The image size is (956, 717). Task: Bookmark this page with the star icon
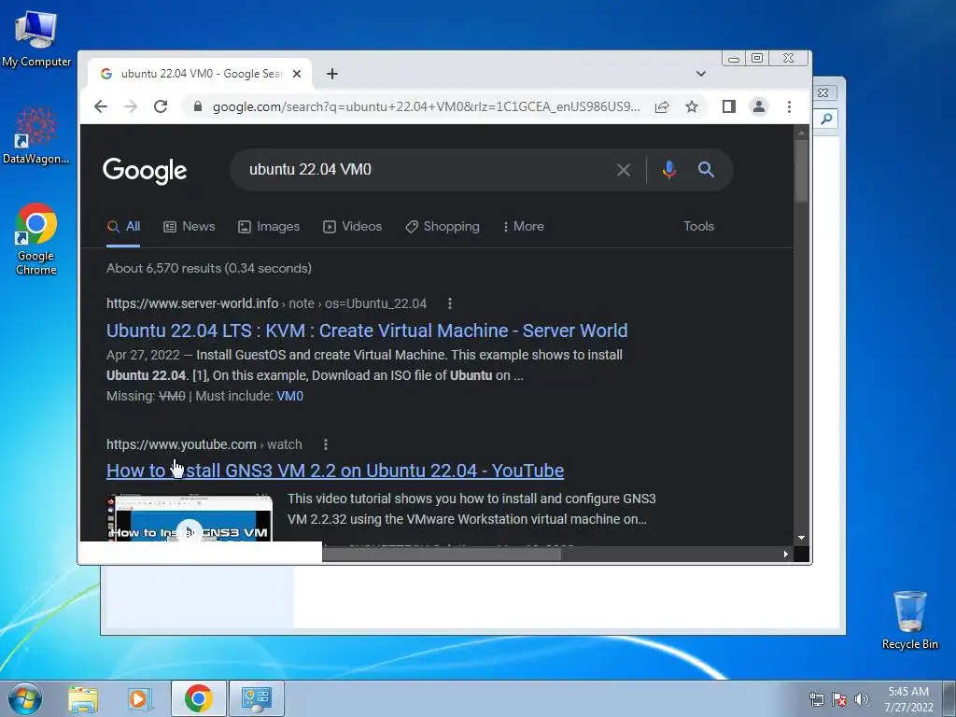click(x=692, y=107)
